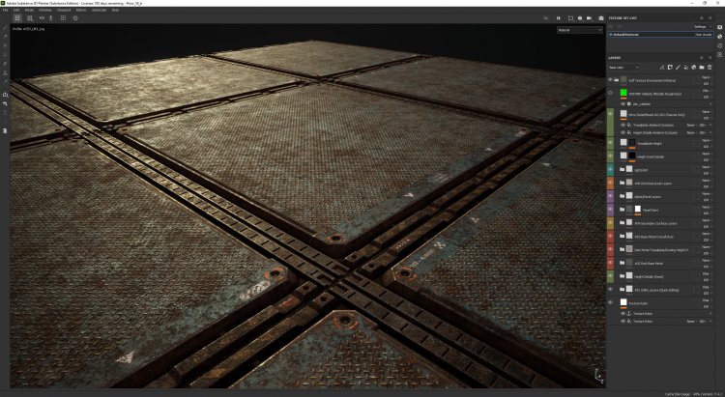
Task: Click the add effect wand icon in Layers
Action: (661, 67)
